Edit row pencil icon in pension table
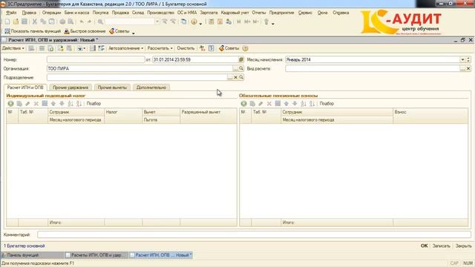Image resolution: width=475 pixels, height=267 pixels. tap(261, 104)
